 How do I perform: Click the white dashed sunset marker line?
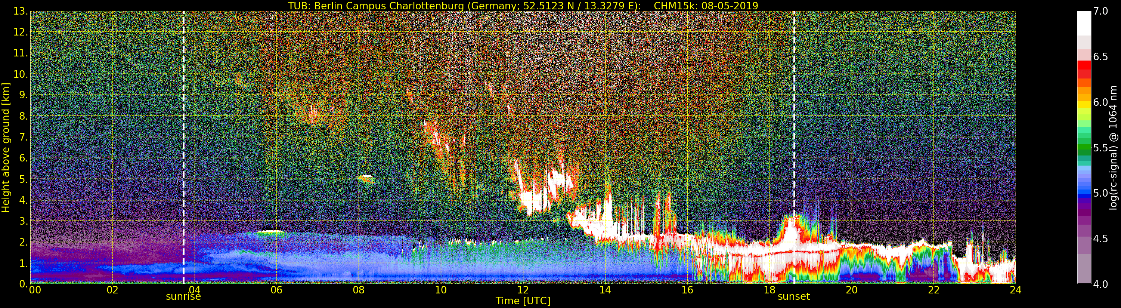click(794, 147)
